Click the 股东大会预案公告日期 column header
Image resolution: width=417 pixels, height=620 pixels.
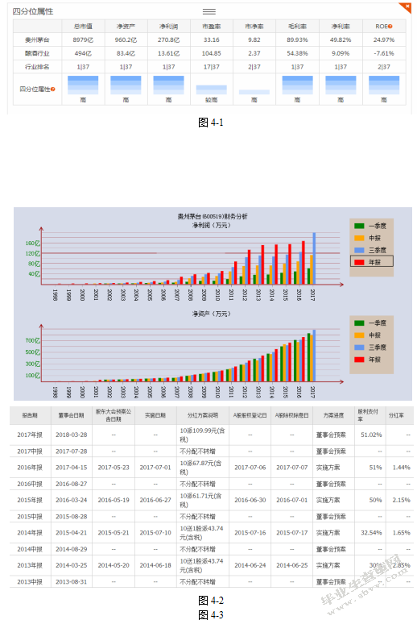(x=114, y=415)
